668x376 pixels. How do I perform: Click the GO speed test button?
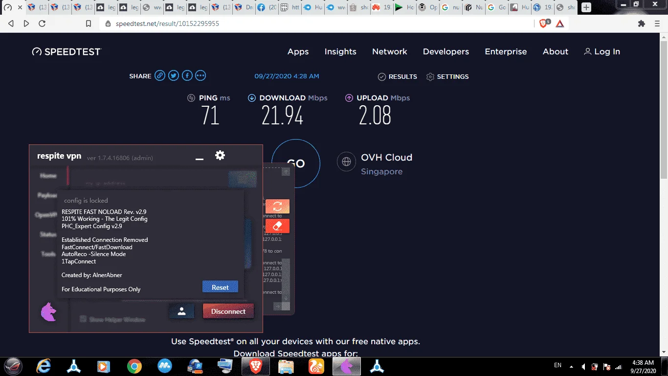pos(295,163)
